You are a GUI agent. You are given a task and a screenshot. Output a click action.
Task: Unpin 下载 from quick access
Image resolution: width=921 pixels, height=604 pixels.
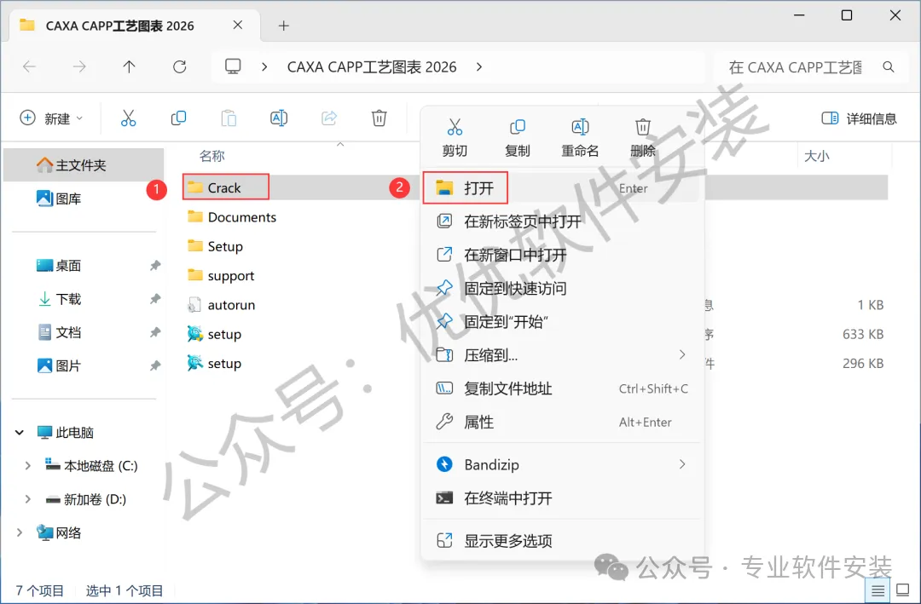155,299
